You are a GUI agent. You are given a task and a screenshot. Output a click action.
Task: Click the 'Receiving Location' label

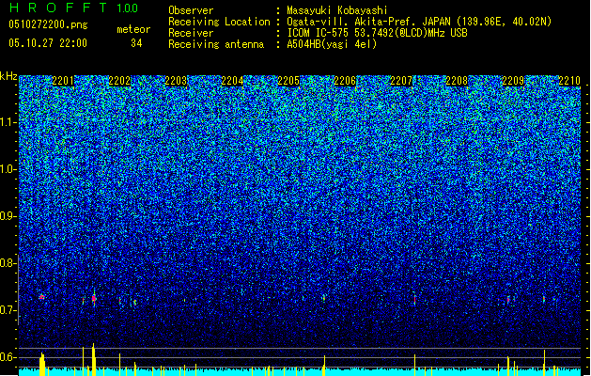pos(219,22)
